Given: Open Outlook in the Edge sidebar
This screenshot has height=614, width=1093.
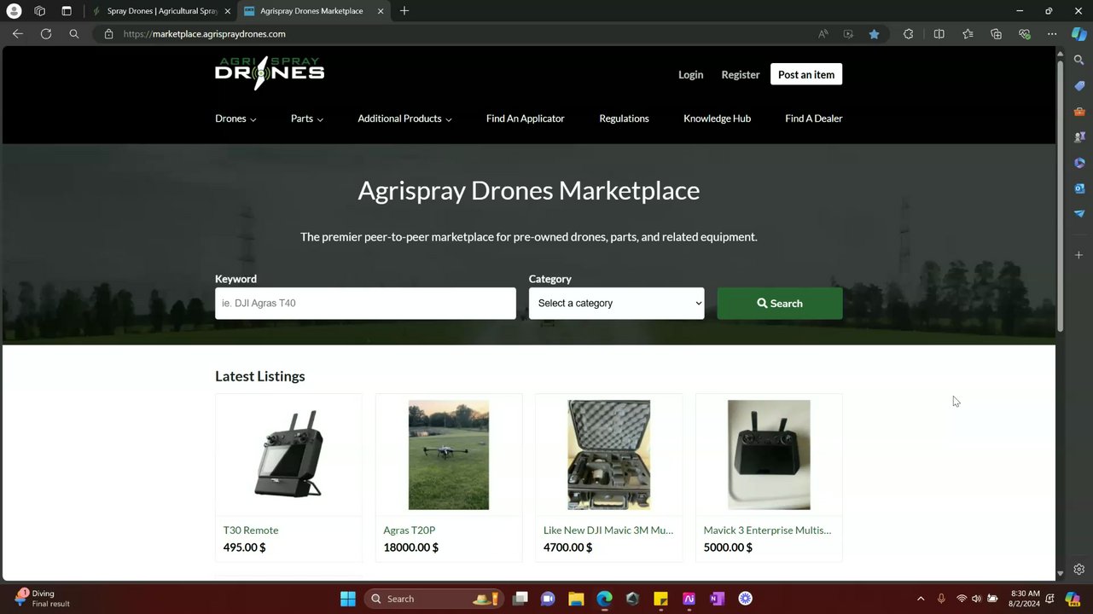Looking at the screenshot, I should (1079, 188).
